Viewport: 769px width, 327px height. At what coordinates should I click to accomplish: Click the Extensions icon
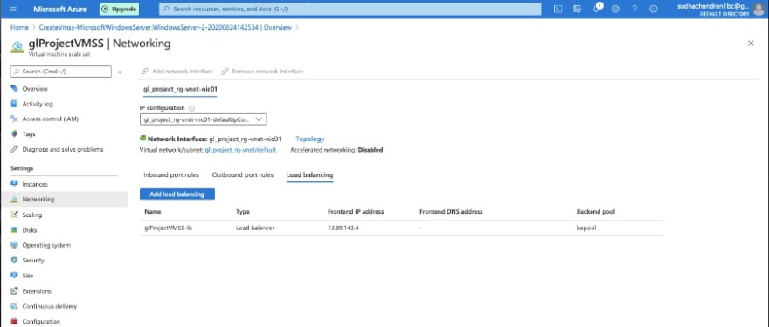(14, 290)
